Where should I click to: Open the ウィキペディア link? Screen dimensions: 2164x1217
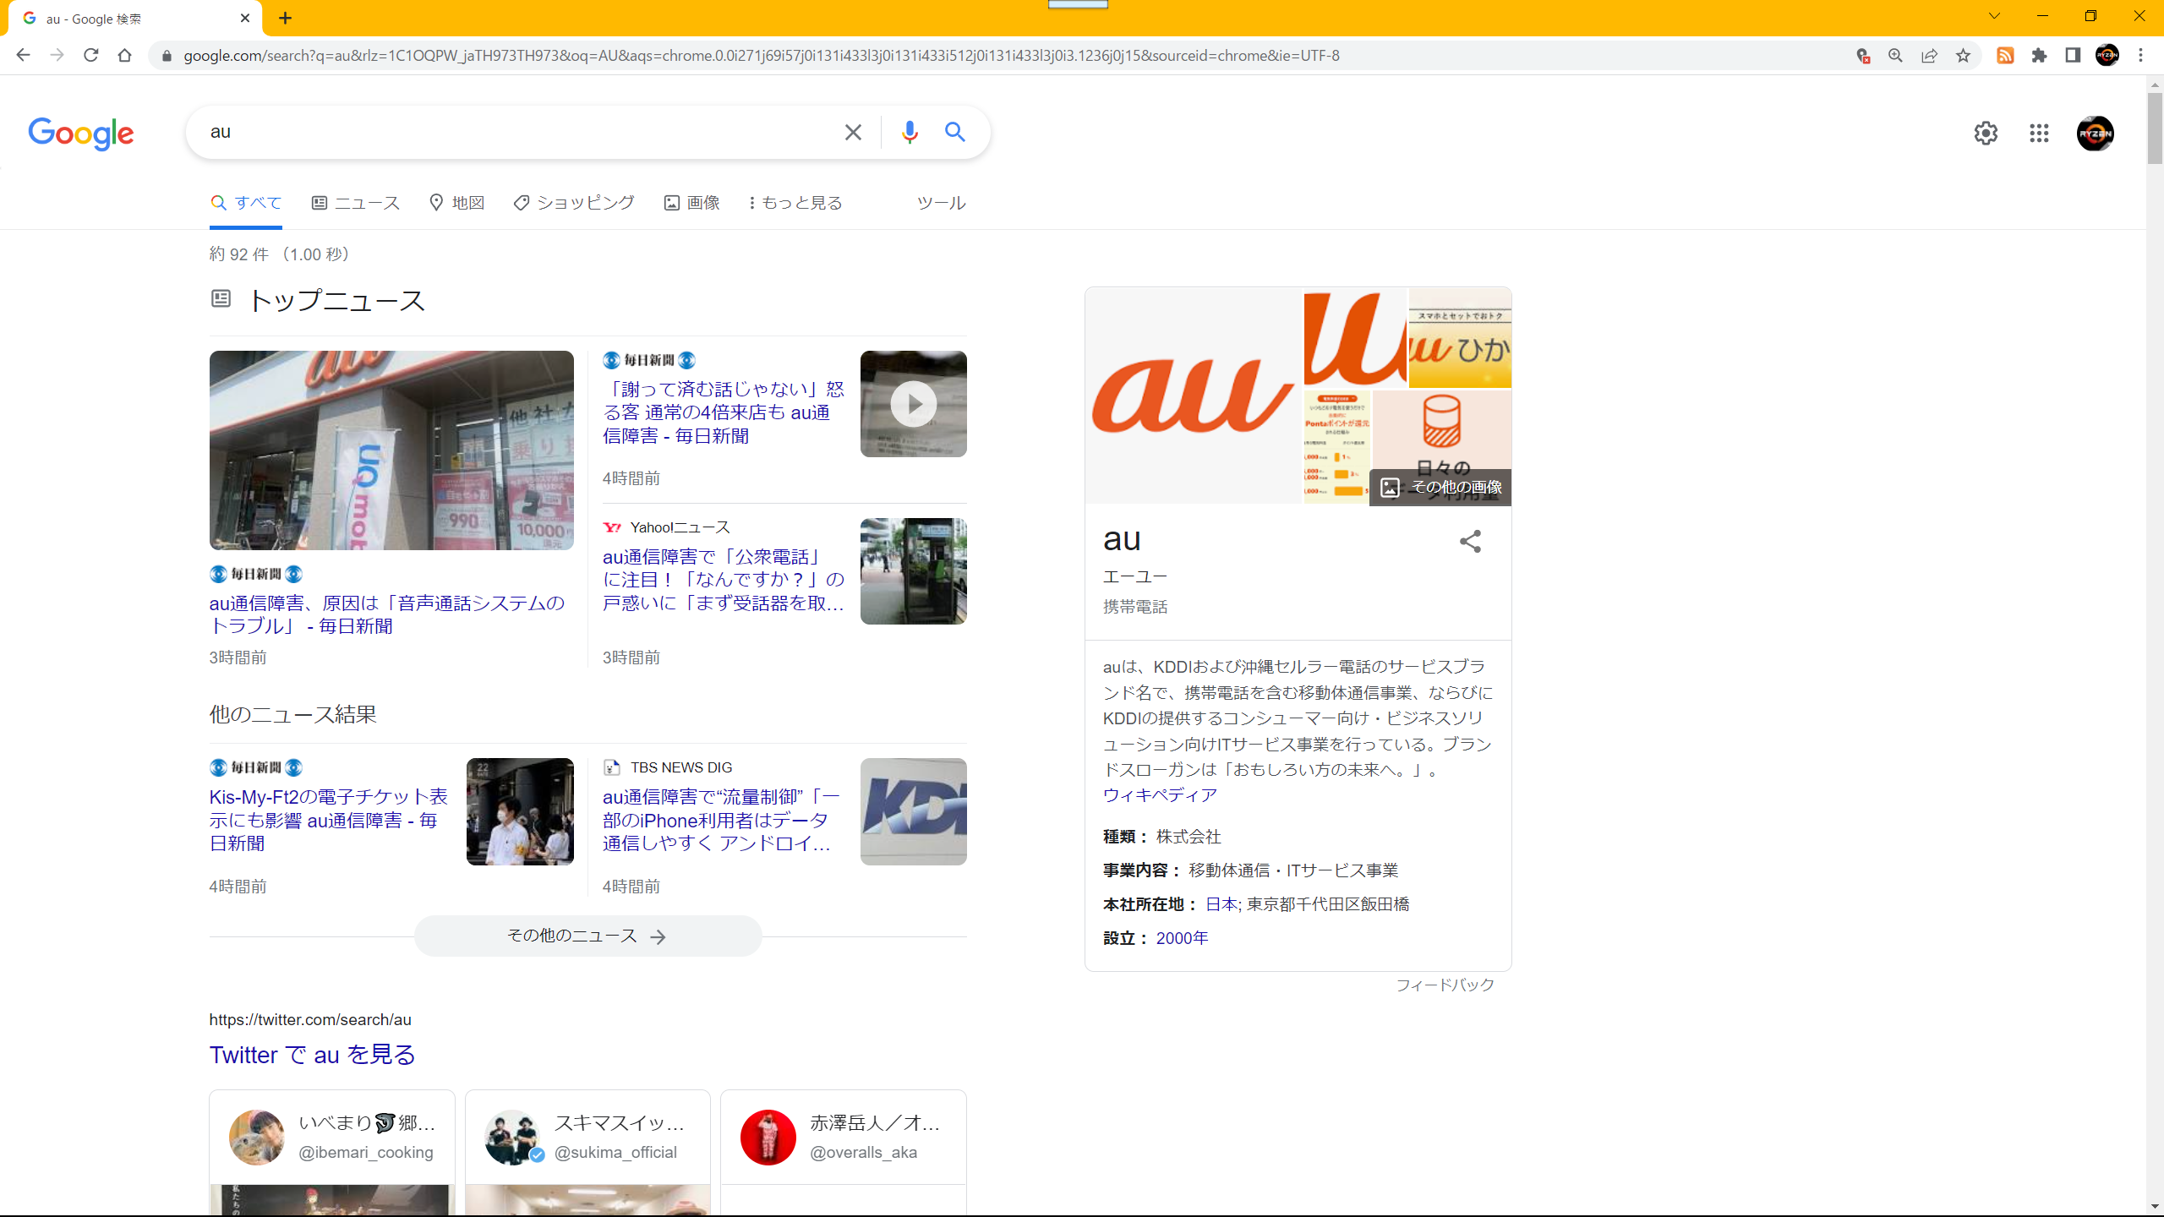coord(1160,795)
